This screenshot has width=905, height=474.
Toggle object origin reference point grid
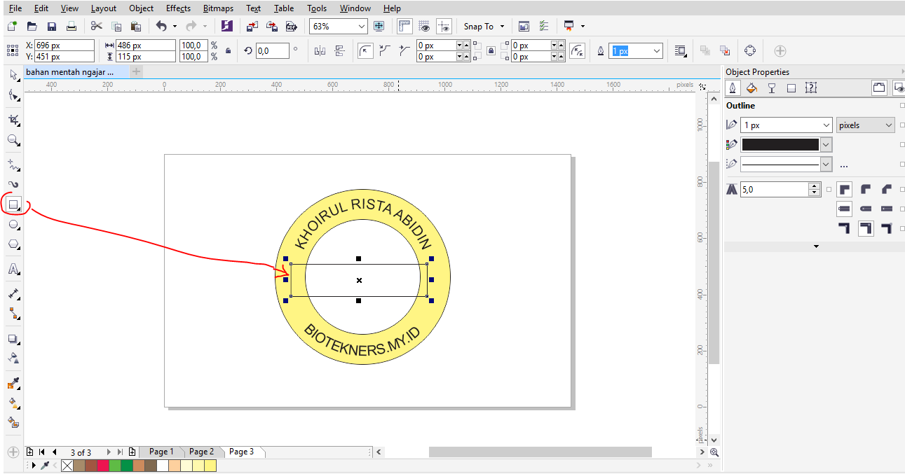click(12, 50)
